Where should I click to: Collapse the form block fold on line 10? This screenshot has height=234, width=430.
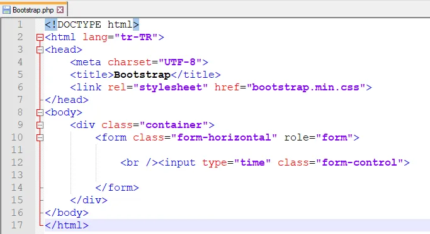(x=40, y=137)
